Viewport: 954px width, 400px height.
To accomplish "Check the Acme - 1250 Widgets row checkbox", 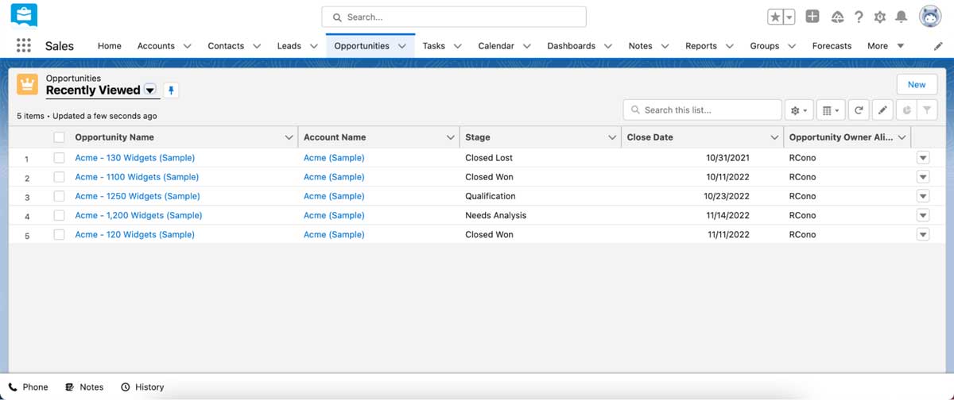I will coord(59,196).
